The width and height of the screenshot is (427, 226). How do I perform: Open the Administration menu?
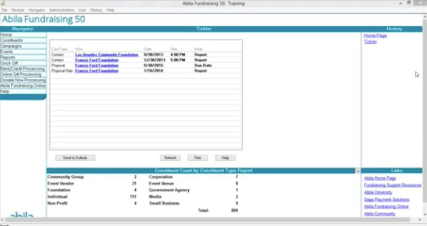62,10
